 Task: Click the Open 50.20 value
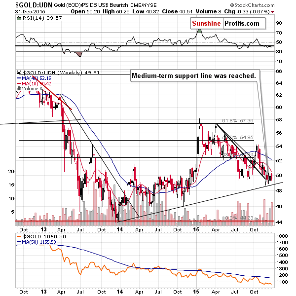point(85,12)
